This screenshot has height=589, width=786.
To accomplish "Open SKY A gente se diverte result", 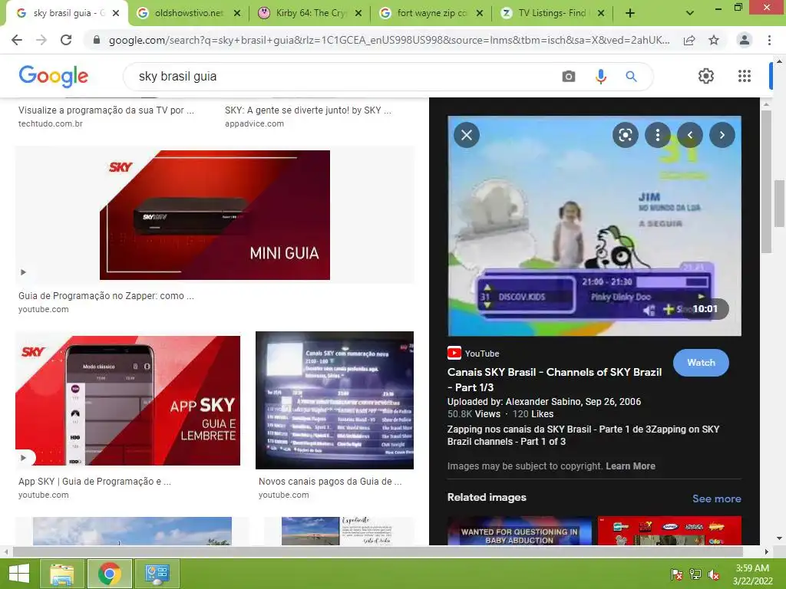I will coord(309,110).
